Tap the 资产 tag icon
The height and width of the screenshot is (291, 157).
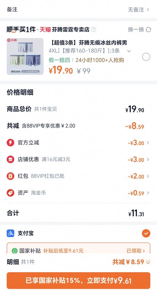tap(10, 193)
